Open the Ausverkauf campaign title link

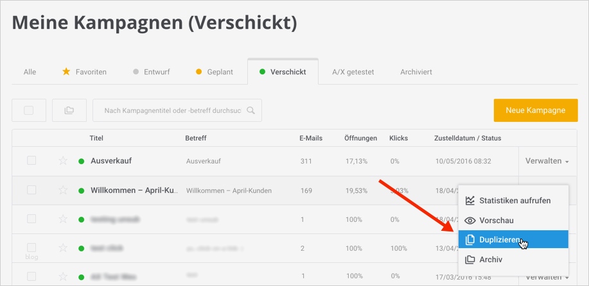pyautogui.click(x=111, y=161)
